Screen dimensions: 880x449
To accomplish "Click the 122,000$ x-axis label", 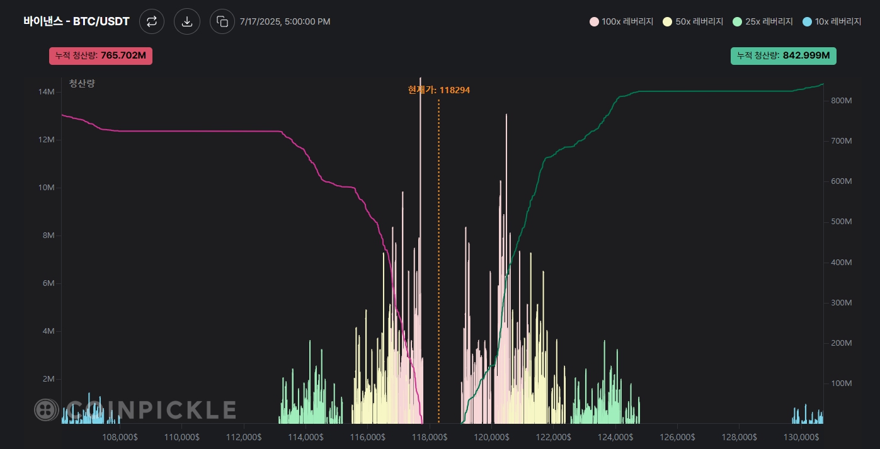I will [x=553, y=436].
